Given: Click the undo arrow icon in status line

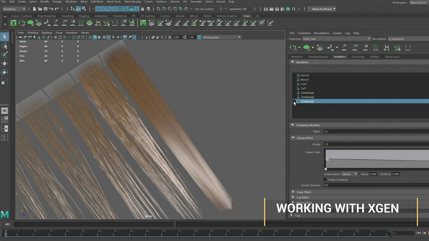Looking at the screenshot, I should pyautogui.click(x=51, y=9).
